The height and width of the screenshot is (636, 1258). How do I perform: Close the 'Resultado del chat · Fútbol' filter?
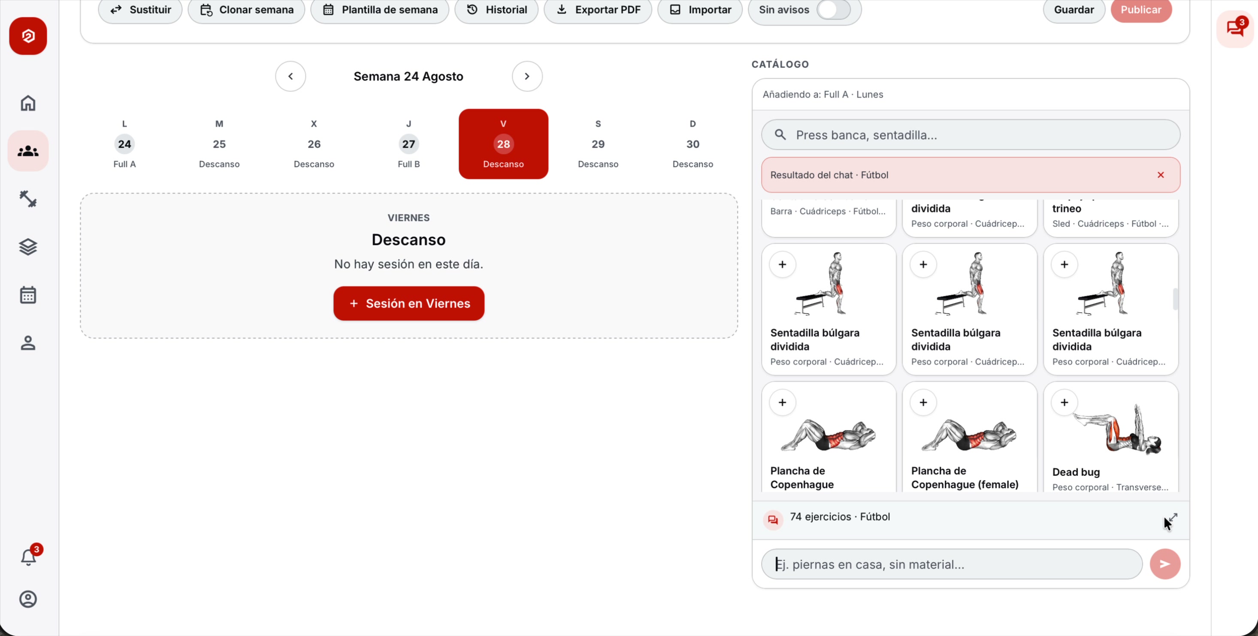coord(1161,175)
